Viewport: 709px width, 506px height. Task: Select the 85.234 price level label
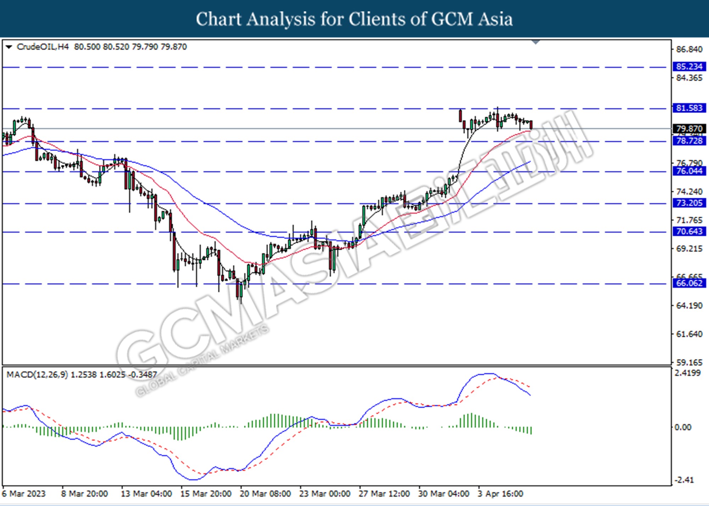689,67
